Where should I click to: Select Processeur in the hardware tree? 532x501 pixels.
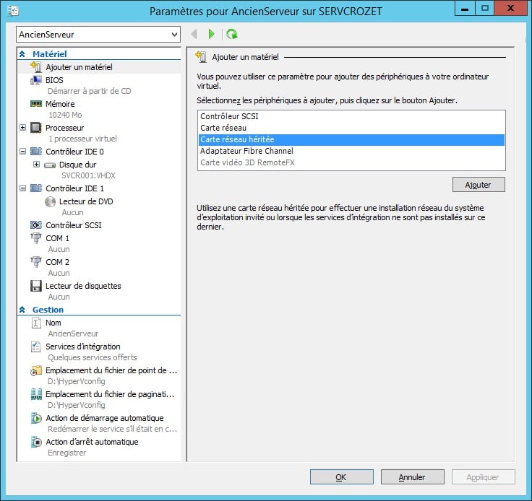[65, 128]
